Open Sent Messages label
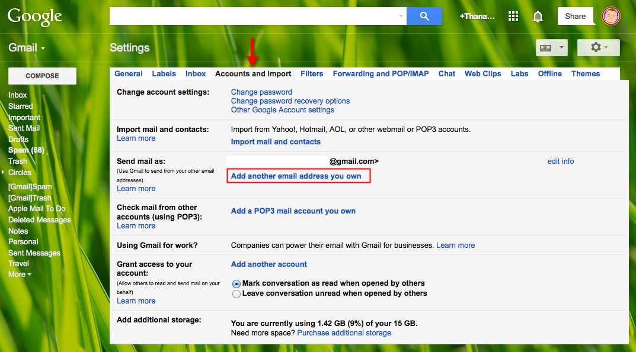 34,253
